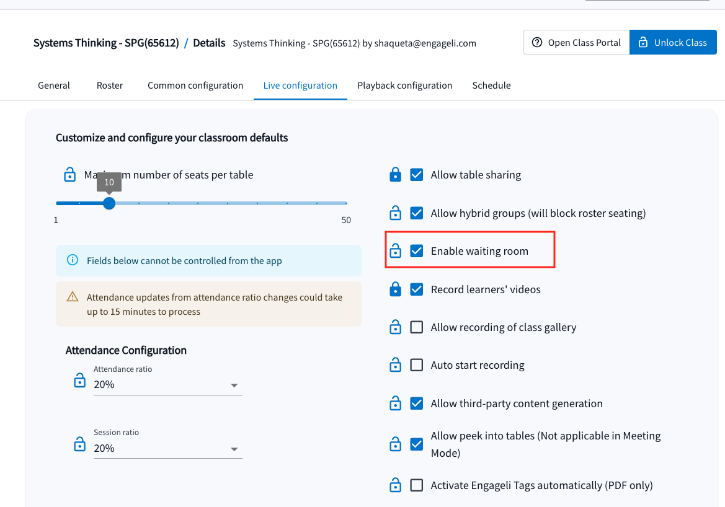725x507 pixels.
Task: Toggle lock for Allow recording of class gallery
Action: tap(395, 327)
